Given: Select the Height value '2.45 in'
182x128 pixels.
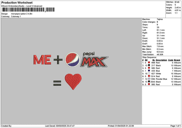Looking at the screenshot, I should [x=177, y=8].
